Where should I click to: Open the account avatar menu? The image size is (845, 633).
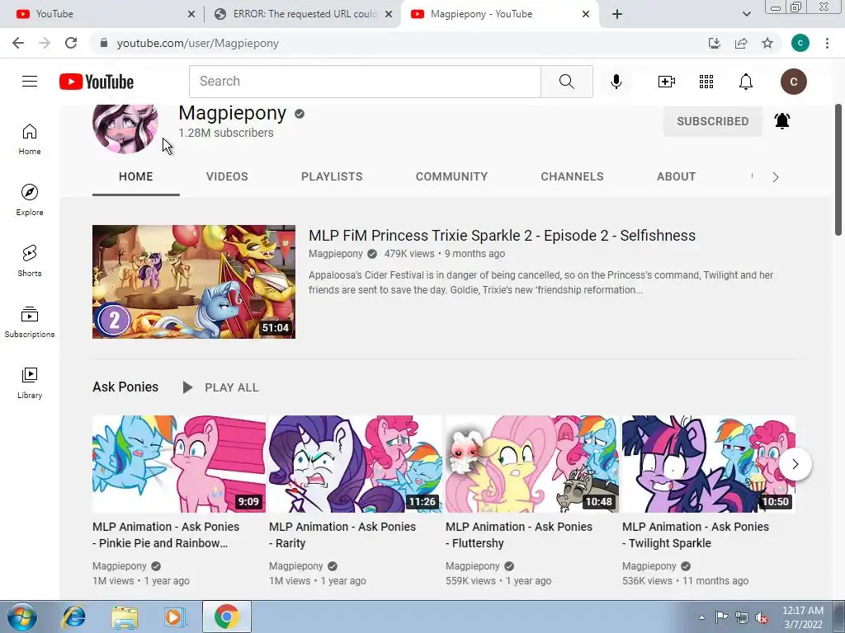(x=793, y=82)
